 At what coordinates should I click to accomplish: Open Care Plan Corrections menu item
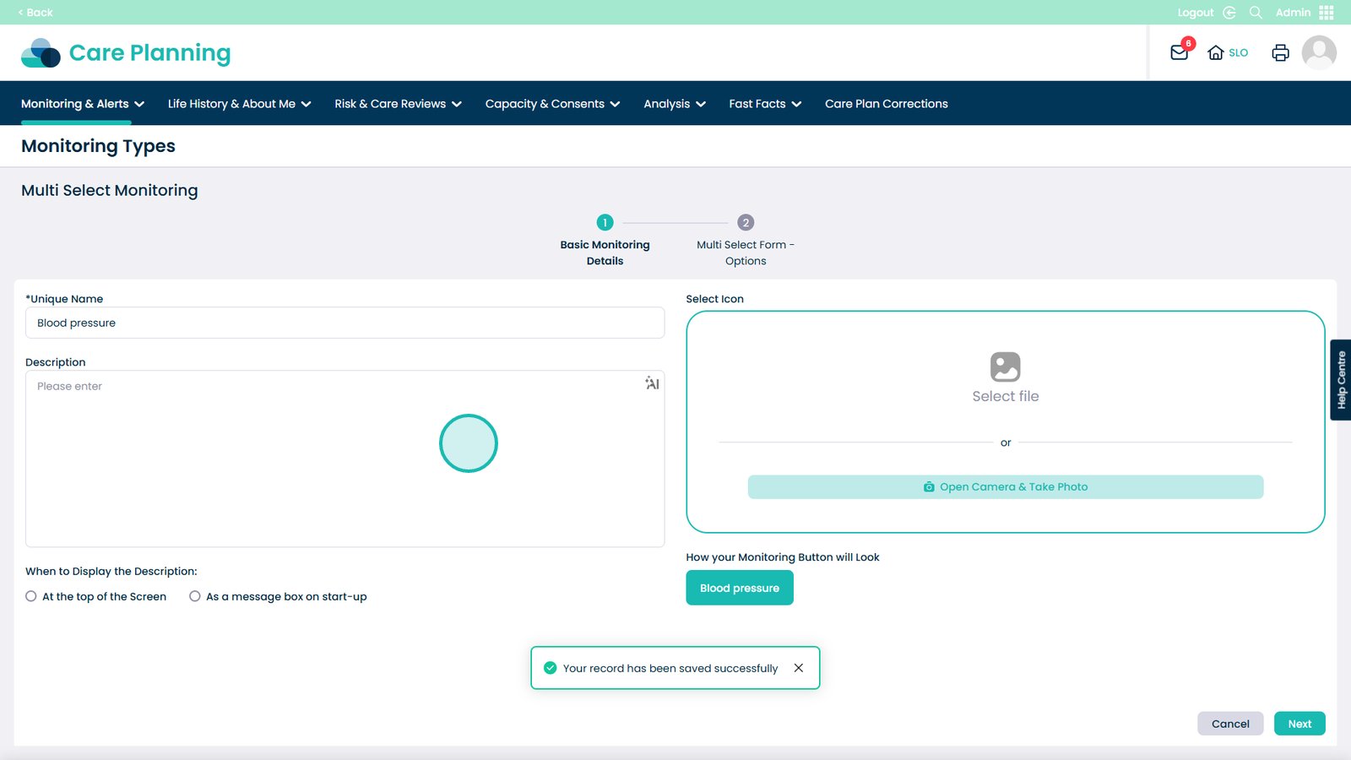point(886,104)
